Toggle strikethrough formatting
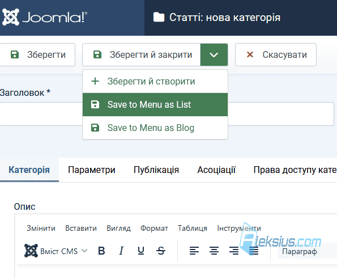The height and width of the screenshot is (279, 337). (x=161, y=251)
